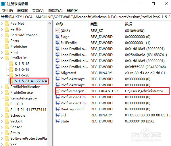171x146 pixels.
Task: Expand the PerHwIdStorage key
Action: click(2, 35)
